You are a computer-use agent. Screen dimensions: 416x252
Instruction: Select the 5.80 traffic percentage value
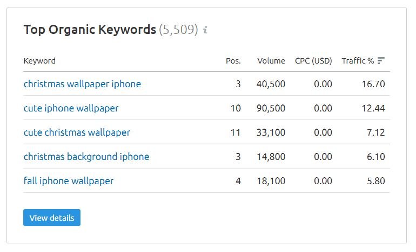(x=376, y=181)
